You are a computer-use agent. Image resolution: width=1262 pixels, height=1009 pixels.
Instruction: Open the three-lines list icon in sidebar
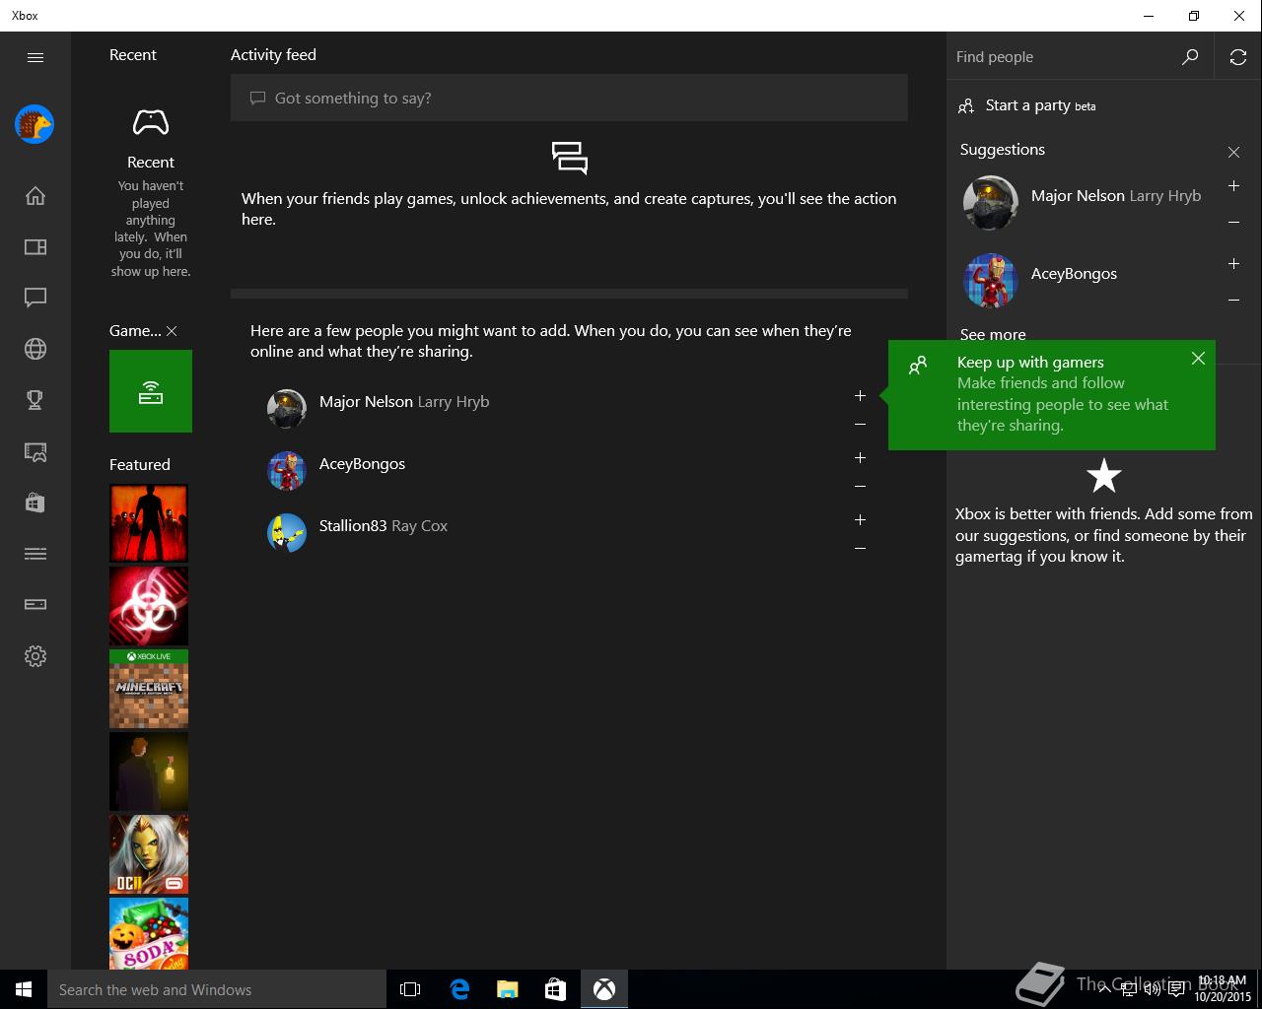[35, 554]
